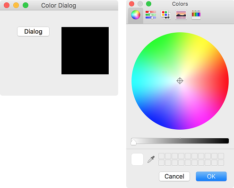
Task: Confirm color selection with OK
Action: 211,176
